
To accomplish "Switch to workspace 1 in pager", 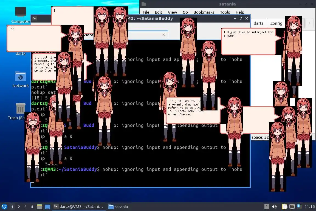I will point(12,207).
